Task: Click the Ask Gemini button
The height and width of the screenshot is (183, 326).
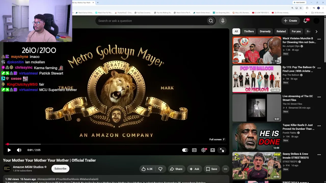Action: (x=299, y=3)
